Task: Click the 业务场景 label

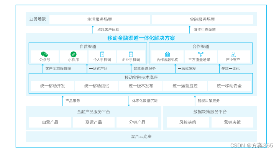Action: pos(38,19)
